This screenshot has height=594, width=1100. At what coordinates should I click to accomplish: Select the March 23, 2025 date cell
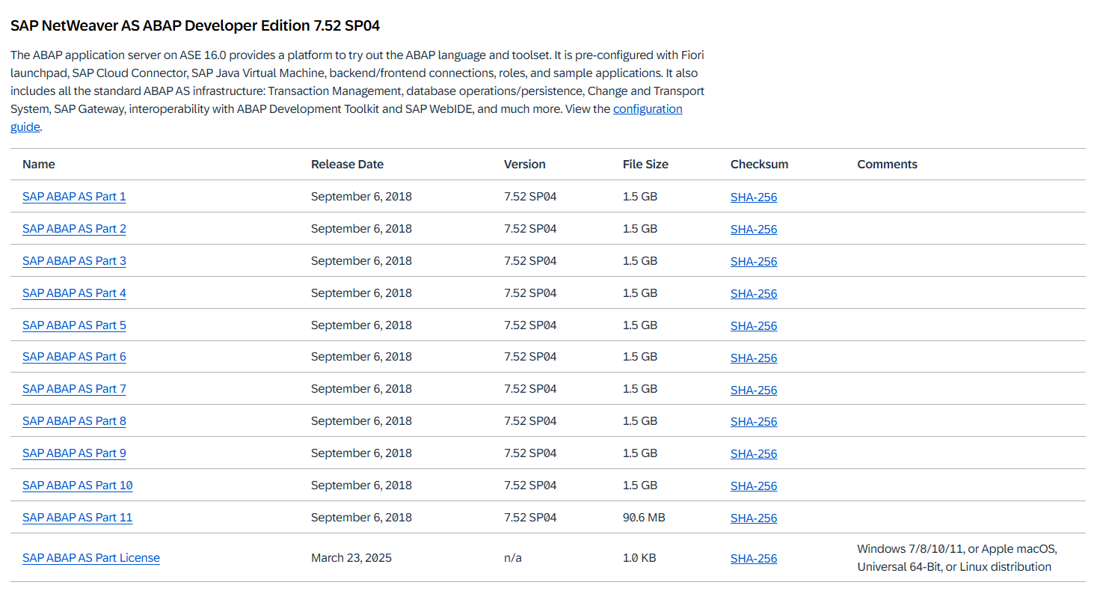351,558
